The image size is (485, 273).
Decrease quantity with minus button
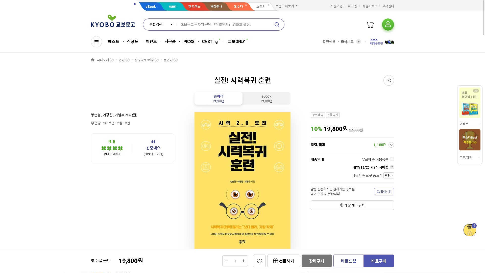[227, 261]
